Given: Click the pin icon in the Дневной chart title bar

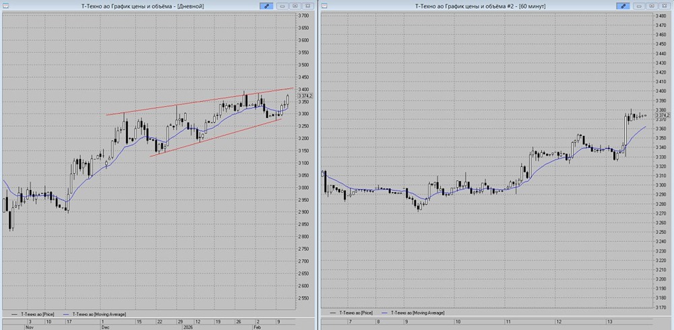Looking at the screenshot, I should [266, 6].
